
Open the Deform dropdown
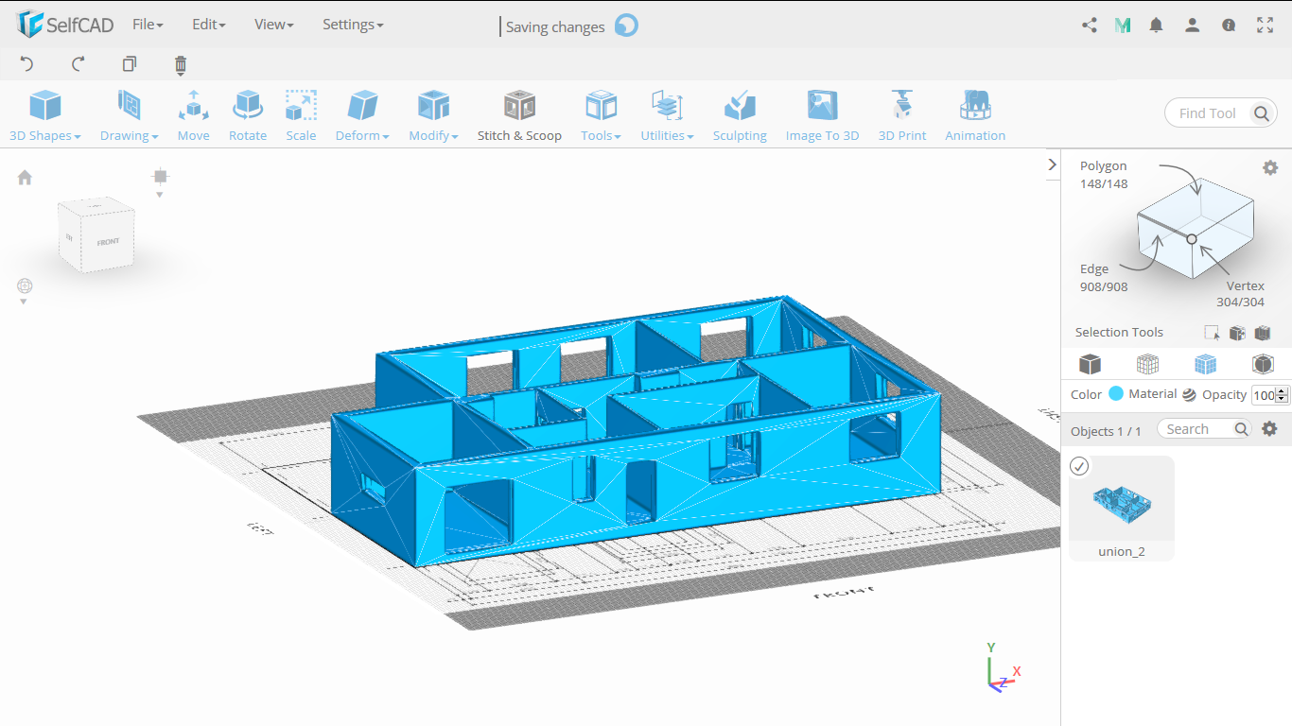362,115
